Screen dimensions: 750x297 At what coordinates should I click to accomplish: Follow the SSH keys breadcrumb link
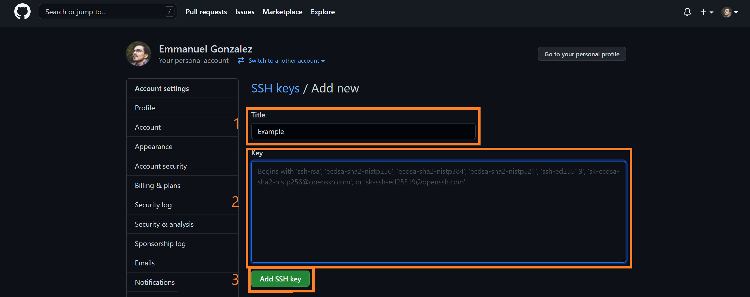(x=275, y=88)
